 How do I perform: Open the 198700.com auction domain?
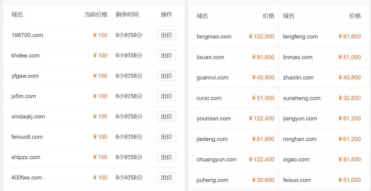27,35
